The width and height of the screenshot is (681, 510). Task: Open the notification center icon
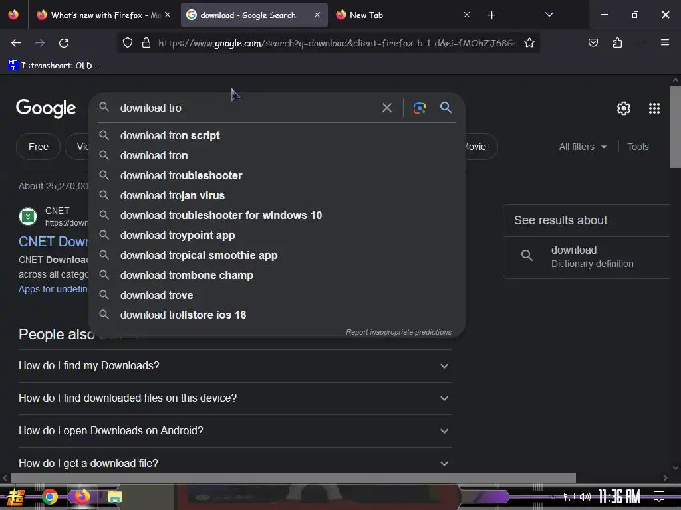[x=659, y=496]
